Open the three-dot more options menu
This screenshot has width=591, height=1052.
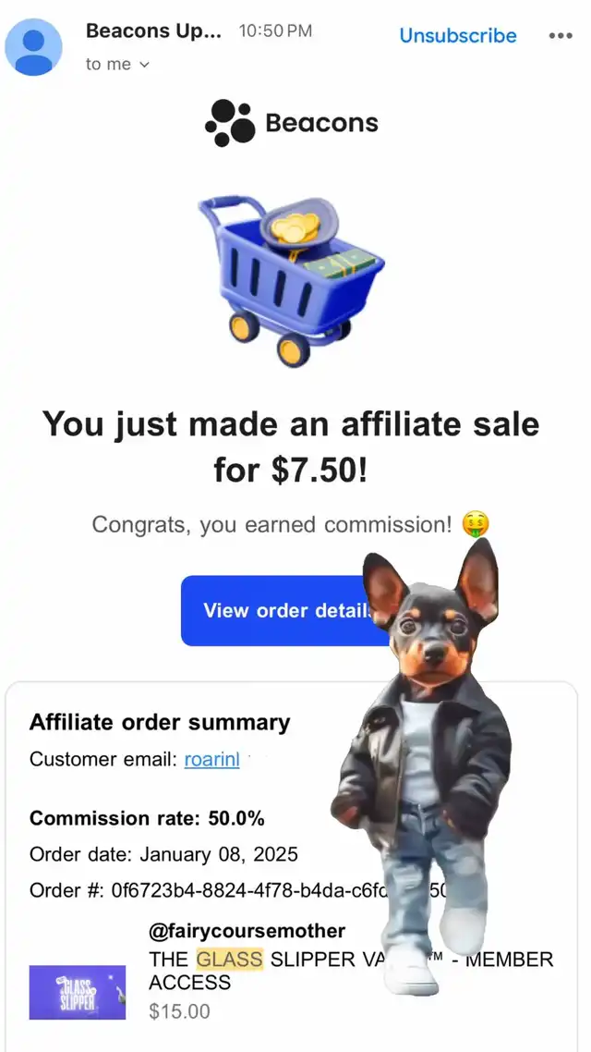561,35
